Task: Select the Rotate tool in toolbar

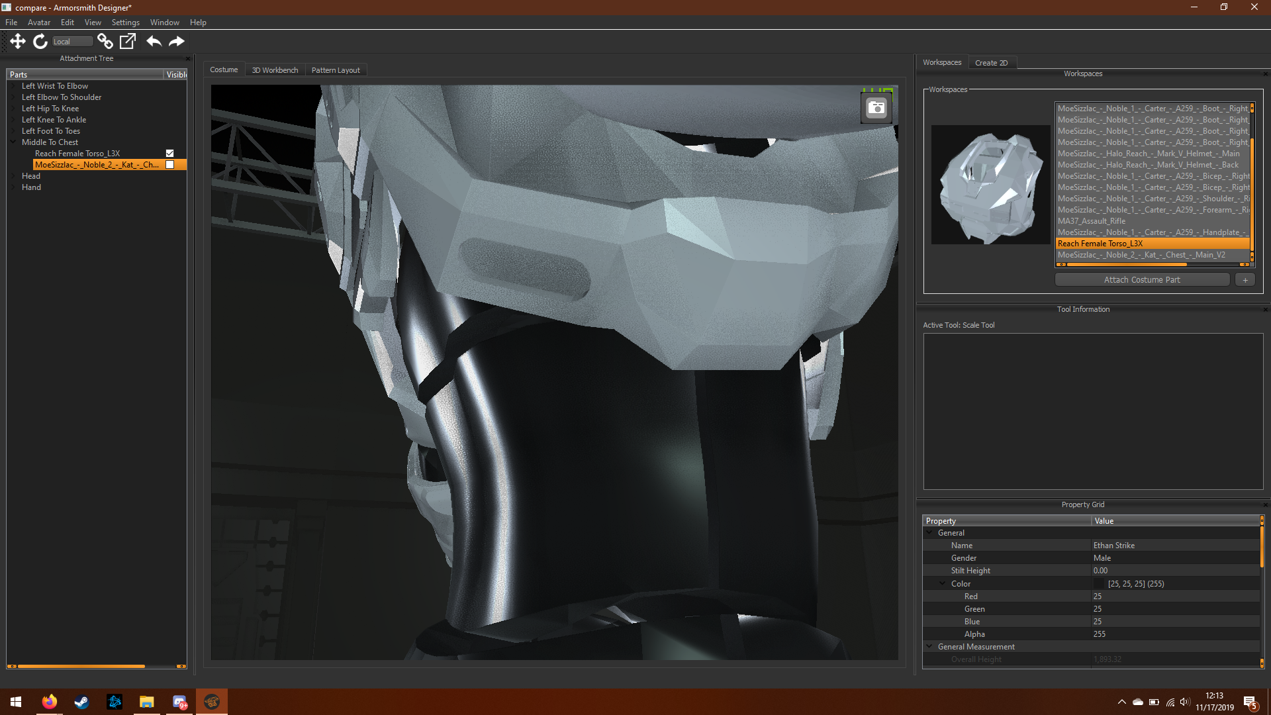Action: (40, 41)
